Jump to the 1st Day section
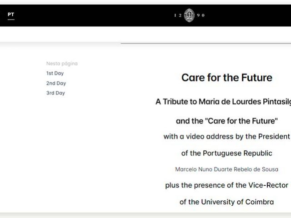Image resolution: width=291 pixels, height=218 pixels. pos(55,73)
